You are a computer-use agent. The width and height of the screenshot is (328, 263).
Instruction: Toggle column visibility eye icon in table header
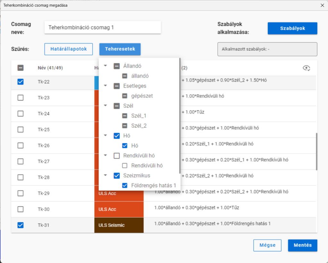coord(306,68)
